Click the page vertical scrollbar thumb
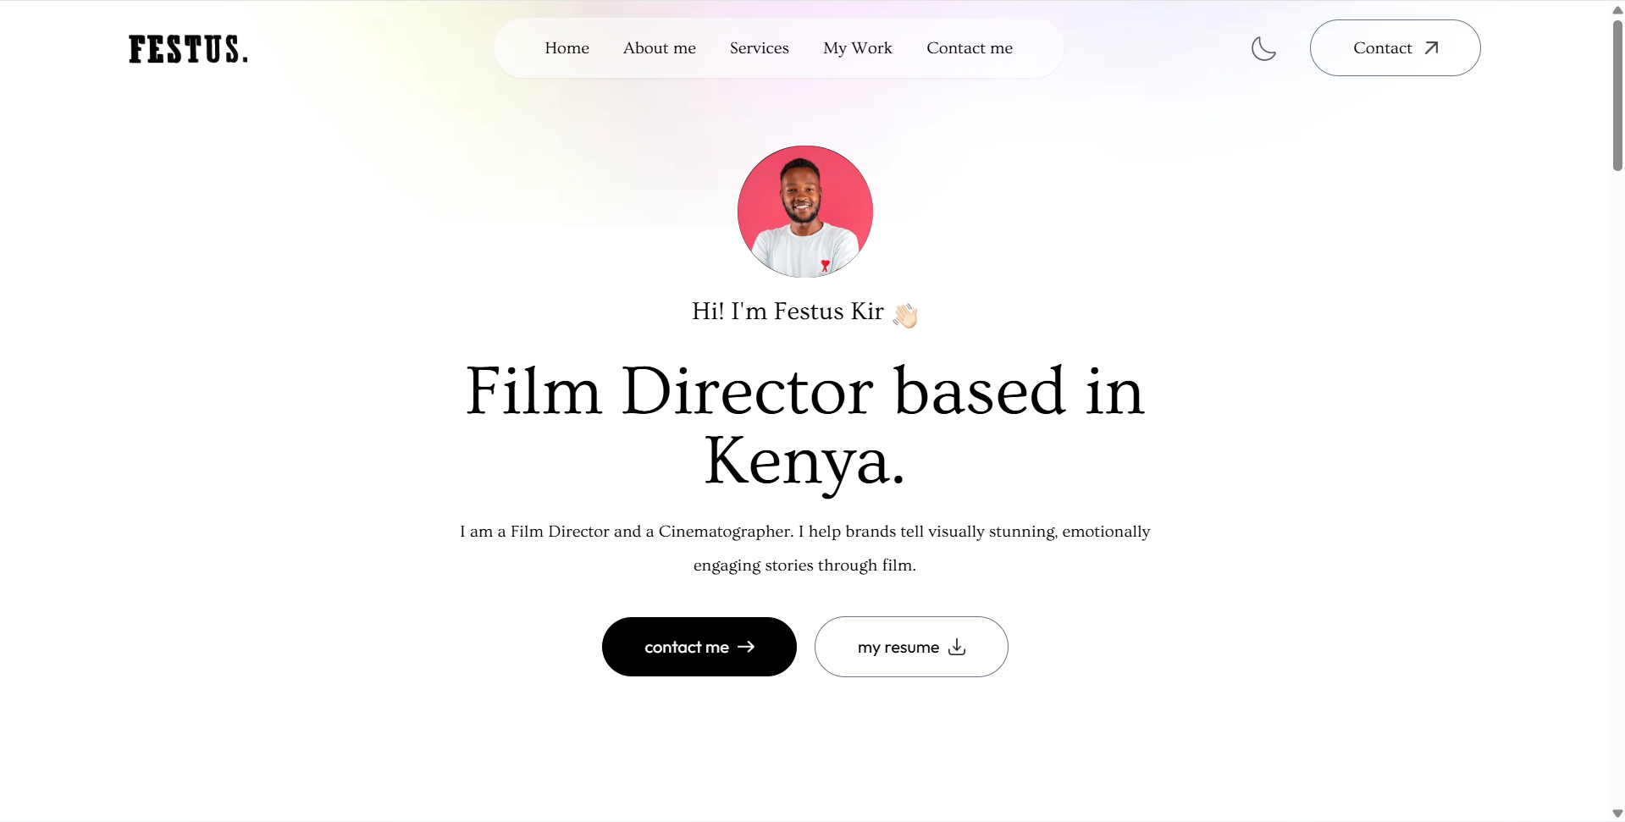Viewport: 1625px width, 822px height. 1617,95
